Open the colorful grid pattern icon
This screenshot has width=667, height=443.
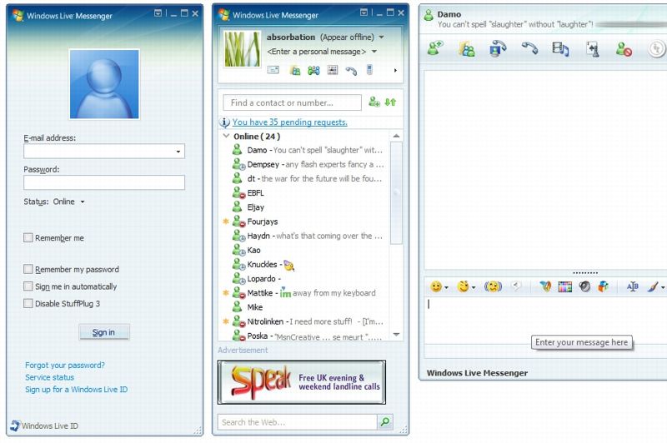(x=565, y=286)
